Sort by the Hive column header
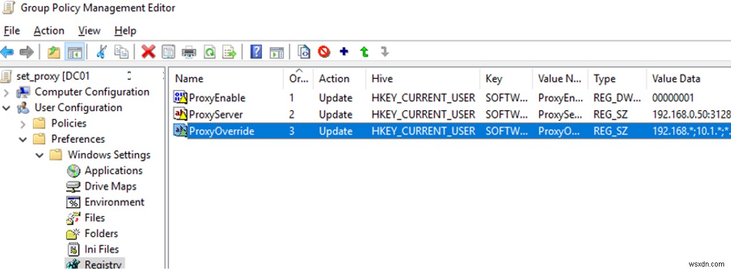This screenshot has height=270, width=731. pos(423,79)
